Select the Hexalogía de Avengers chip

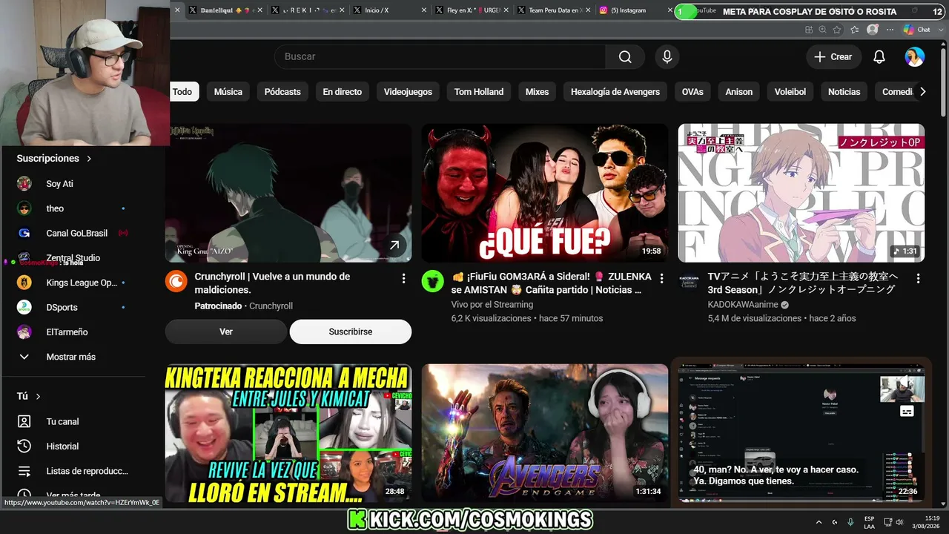tap(615, 92)
